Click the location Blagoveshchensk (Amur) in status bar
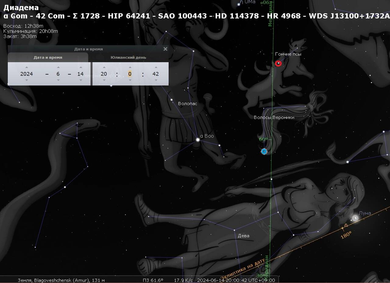This screenshot has height=283, width=390. point(61,280)
